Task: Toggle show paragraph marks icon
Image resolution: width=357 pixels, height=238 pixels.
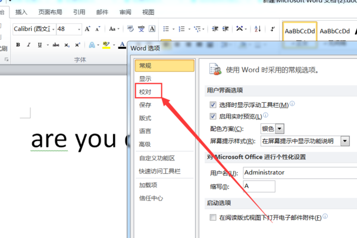Action: coord(273,29)
